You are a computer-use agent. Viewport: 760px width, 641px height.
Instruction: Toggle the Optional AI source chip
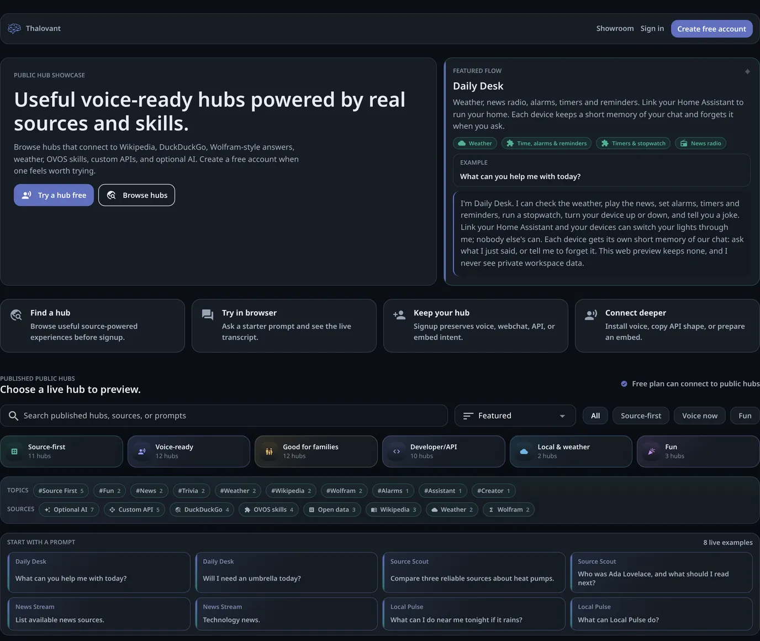pos(69,509)
